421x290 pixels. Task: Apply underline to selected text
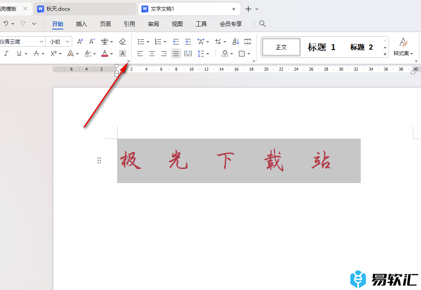click(x=19, y=53)
